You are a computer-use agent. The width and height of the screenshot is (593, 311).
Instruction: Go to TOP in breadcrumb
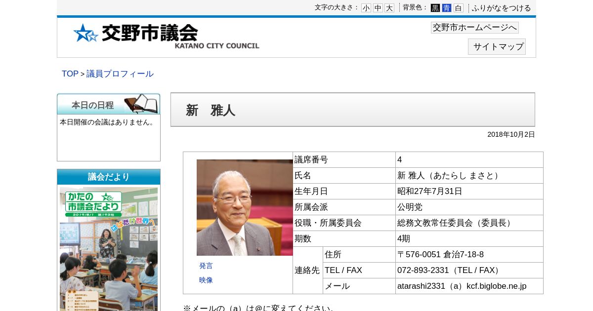point(70,74)
